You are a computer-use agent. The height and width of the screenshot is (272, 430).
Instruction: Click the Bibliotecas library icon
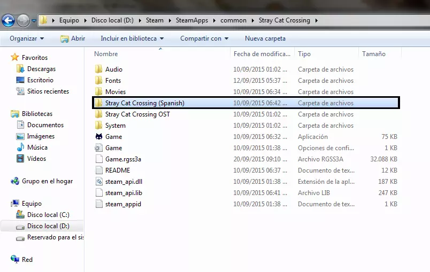[x=15, y=113]
